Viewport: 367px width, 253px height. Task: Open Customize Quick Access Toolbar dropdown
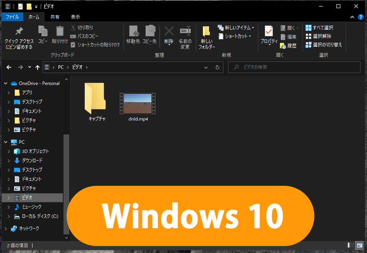[x=36, y=7]
